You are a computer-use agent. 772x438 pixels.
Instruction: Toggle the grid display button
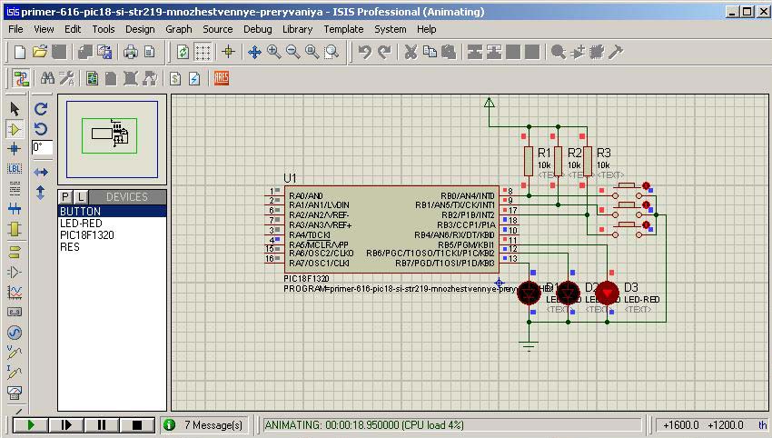pyautogui.click(x=203, y=53)
